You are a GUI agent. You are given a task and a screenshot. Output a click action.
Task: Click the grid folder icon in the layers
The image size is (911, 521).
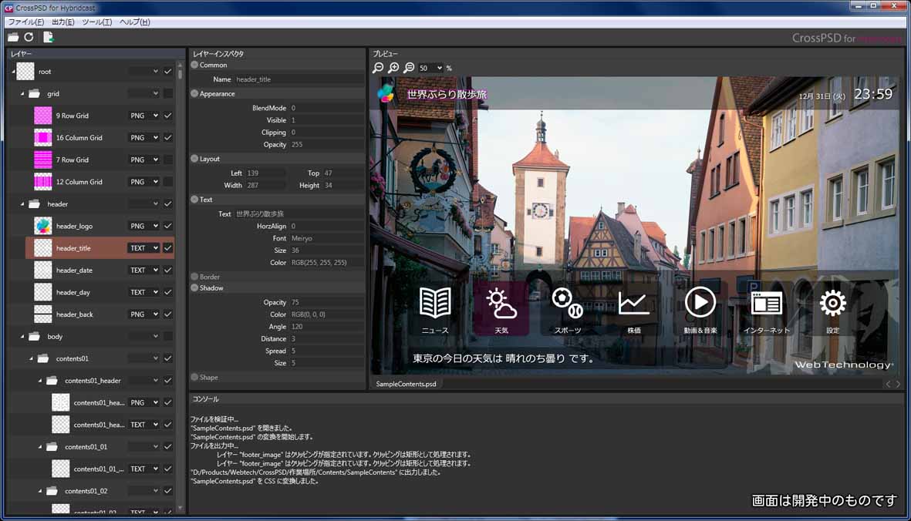point(34,93)
